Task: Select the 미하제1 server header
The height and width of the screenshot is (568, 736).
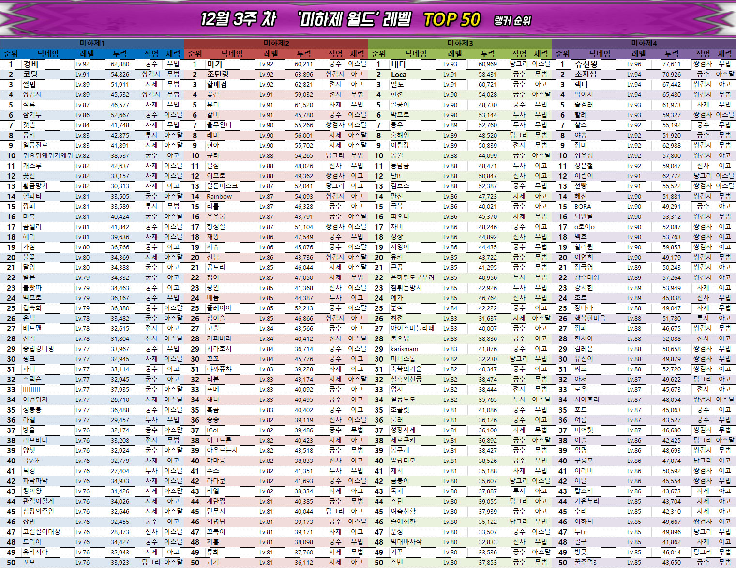Action: [x=92, y=43]
